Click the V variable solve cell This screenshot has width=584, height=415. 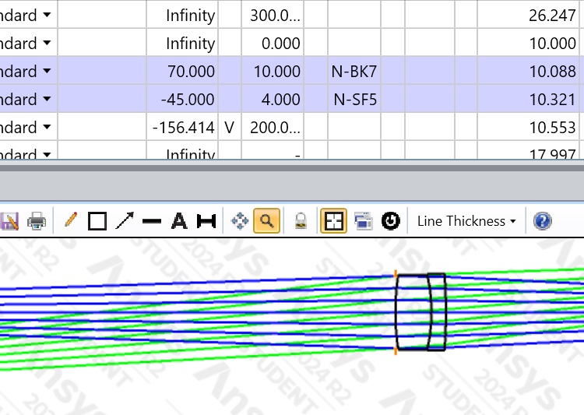pyautogui.click(x=230, y=127)
